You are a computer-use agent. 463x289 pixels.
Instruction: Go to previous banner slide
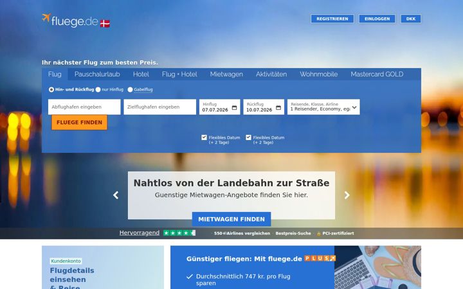(x=116, y=195)
